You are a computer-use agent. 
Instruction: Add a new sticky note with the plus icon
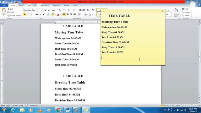pos(103,11)
